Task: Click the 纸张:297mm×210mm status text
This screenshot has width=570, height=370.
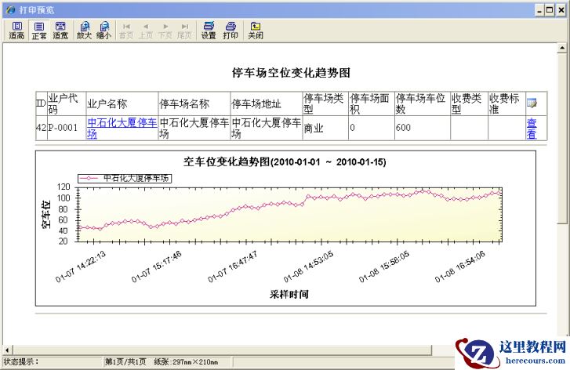Action: click(x=186, y=361)
